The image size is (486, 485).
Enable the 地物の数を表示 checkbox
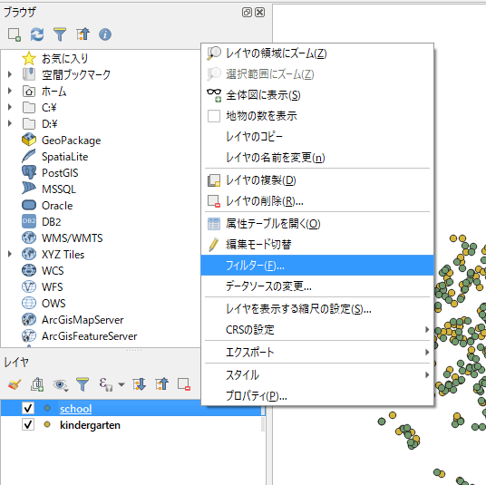point(214,116)
